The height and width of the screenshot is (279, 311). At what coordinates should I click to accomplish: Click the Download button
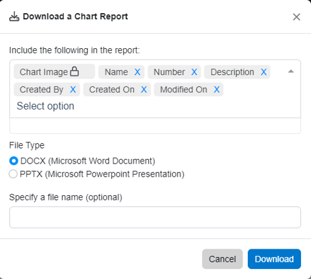point(274,259)
